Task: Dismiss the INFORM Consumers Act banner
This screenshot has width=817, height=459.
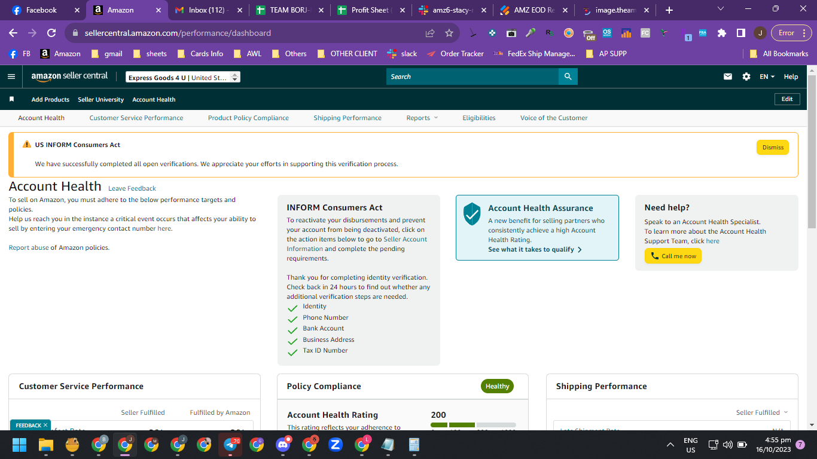Action: click(773, 148)
